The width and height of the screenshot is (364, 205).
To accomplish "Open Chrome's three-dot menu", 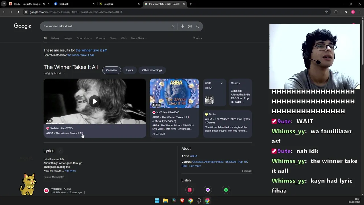I will click(360, 12).
